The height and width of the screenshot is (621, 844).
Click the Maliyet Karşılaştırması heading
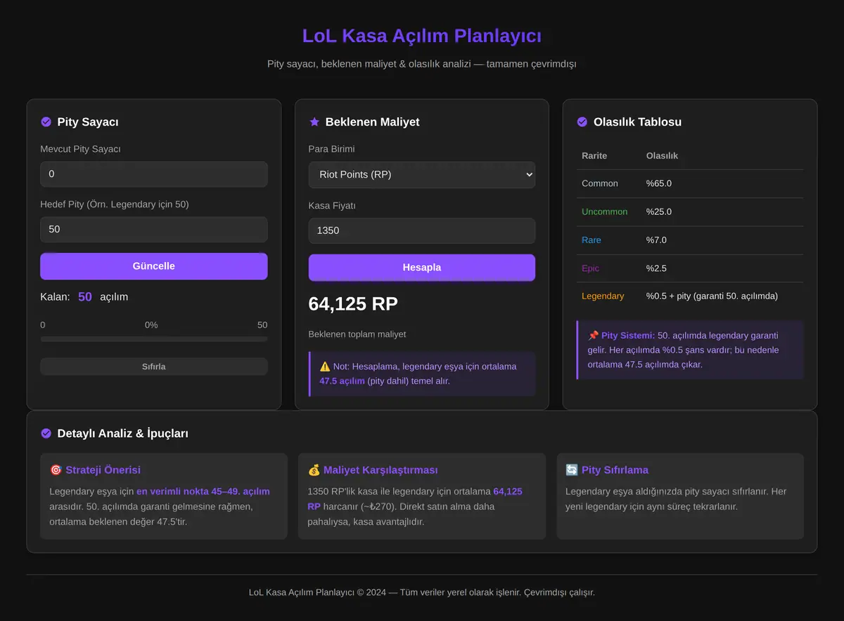[x=381, y=470]
